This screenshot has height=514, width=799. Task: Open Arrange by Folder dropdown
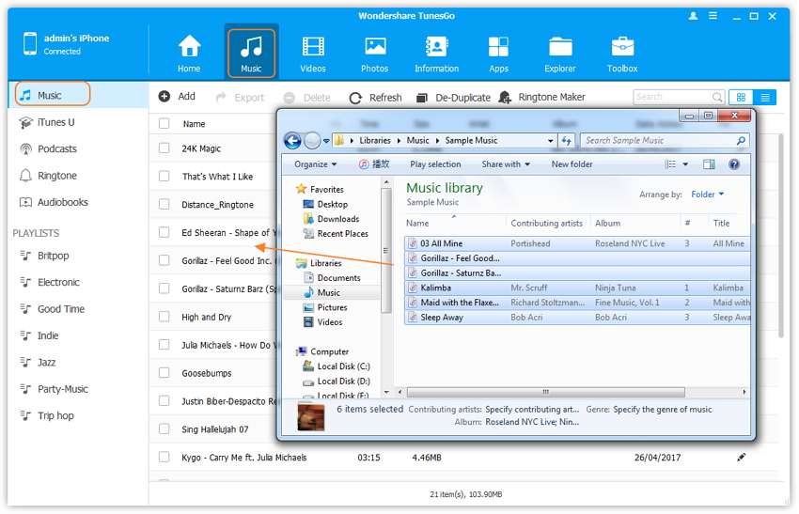(708, 195)
